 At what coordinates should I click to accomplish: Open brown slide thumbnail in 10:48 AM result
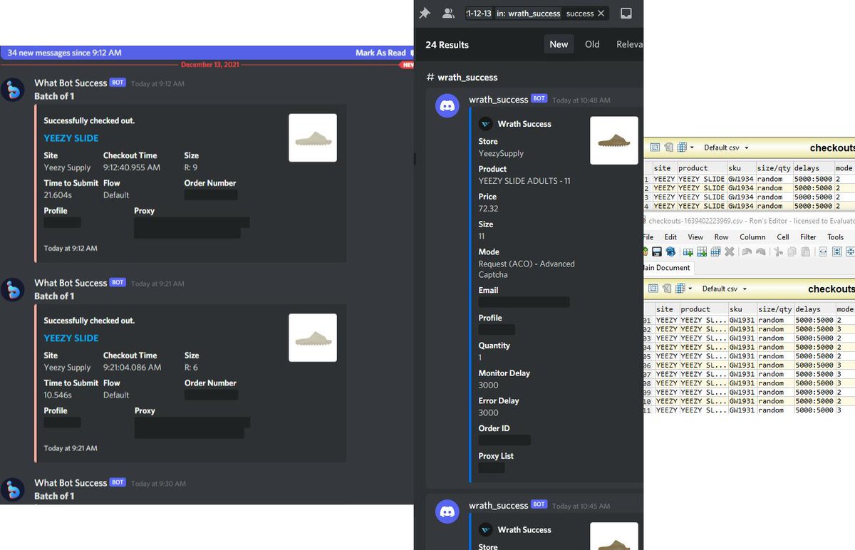[x=614, y=140]
